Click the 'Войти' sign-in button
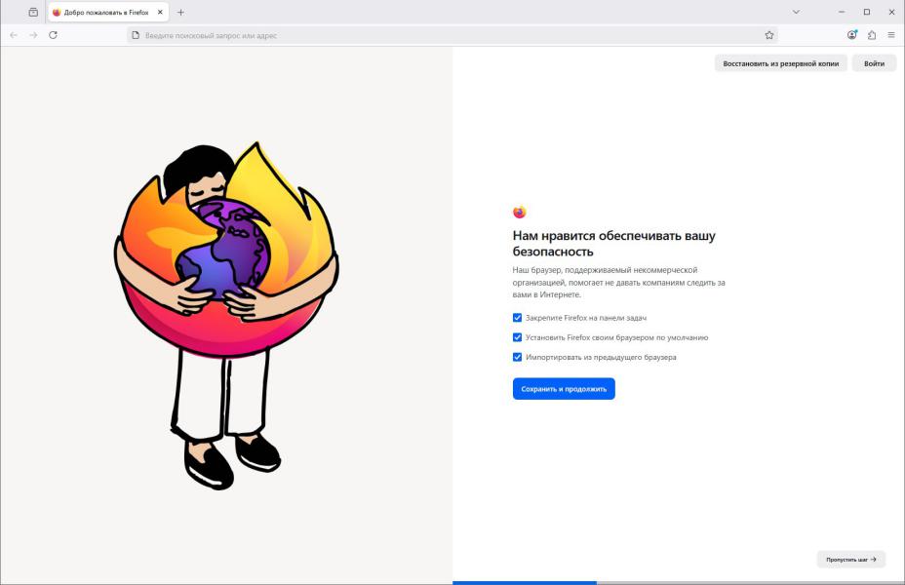The width and height of the screenshot is (905, 585). (874, 63)
